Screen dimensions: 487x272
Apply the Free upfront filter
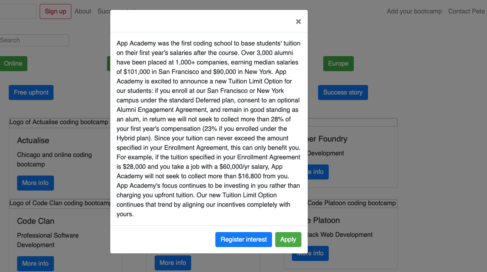tap(31, 92)
